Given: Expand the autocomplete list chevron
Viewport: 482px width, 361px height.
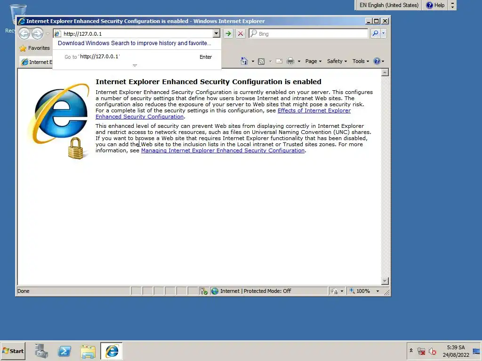Looking at the screenshot, I should (x=135, y=65).
